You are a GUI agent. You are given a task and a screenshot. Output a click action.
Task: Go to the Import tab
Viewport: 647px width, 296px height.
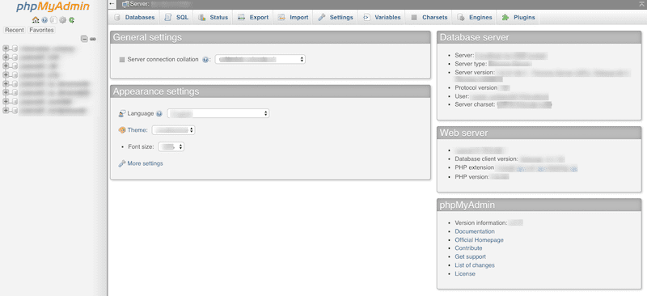[294, 17]
